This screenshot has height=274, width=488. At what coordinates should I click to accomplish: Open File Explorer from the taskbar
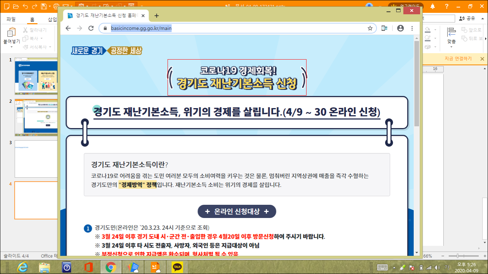coord(45,267)
